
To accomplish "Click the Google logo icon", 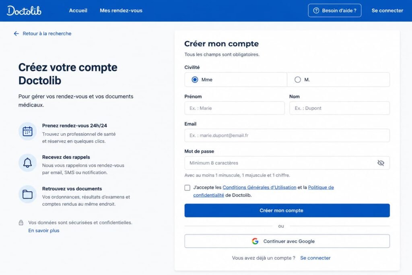I will coord(255,241).
